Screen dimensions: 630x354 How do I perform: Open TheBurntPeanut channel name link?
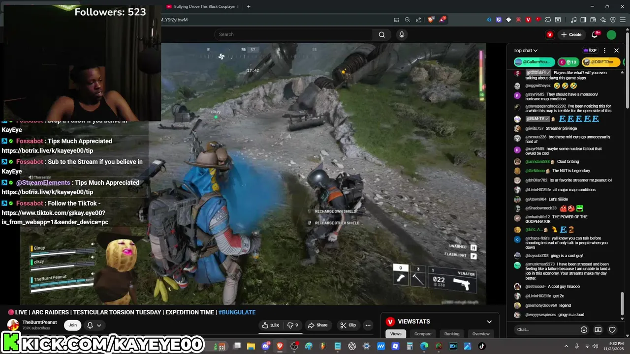[39, 322]
